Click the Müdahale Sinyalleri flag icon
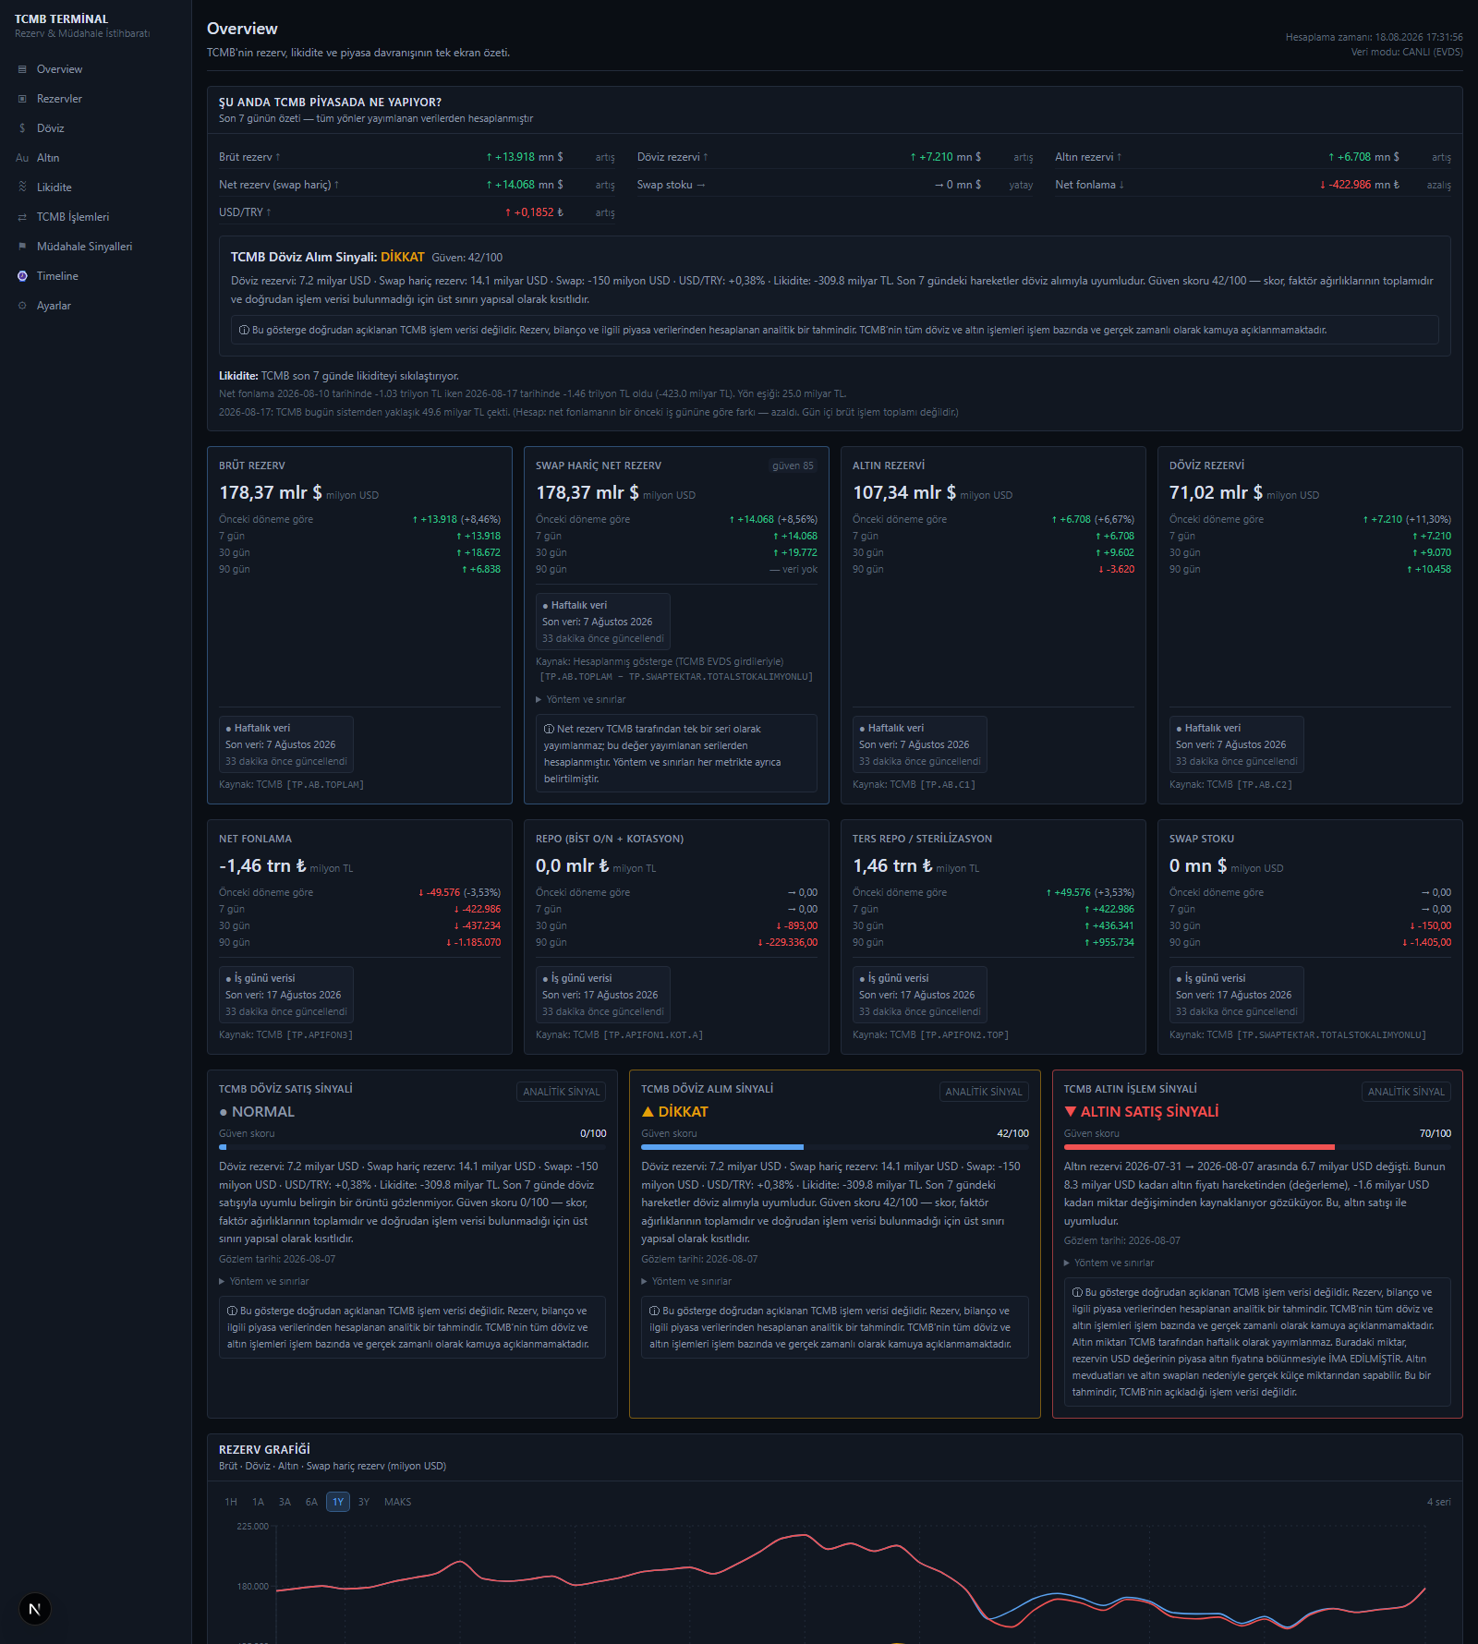 (x=22, y=247)
